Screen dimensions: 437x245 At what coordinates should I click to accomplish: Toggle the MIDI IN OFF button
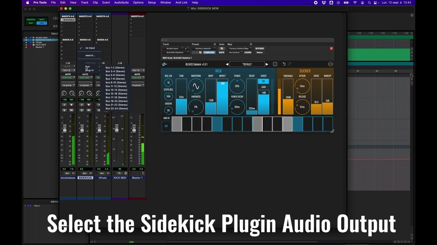coord(166,126)
